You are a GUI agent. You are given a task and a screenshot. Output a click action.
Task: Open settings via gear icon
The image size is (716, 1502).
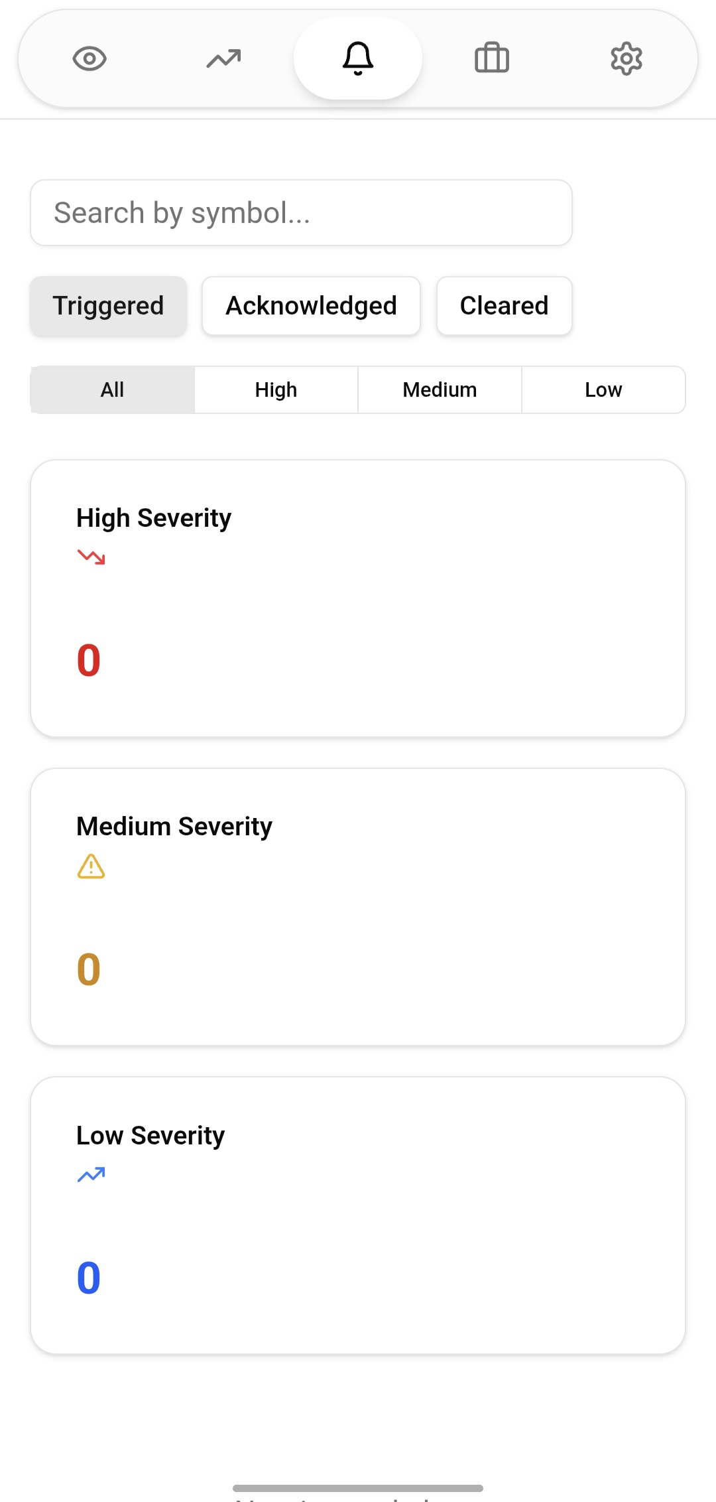click(x=626, y=58)
